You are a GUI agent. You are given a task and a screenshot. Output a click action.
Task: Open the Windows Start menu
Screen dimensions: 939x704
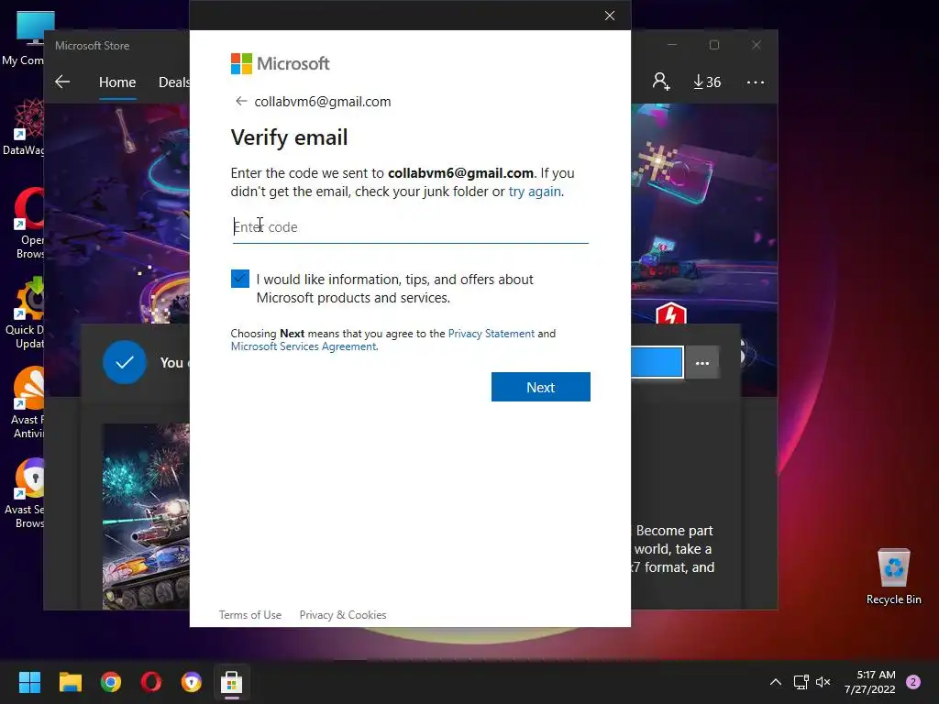click(x=29, y=682)
